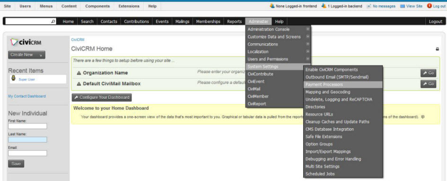Focus the First Name input field
The height and width of the screenshot is (181, 447).
[x=27, y=126]
